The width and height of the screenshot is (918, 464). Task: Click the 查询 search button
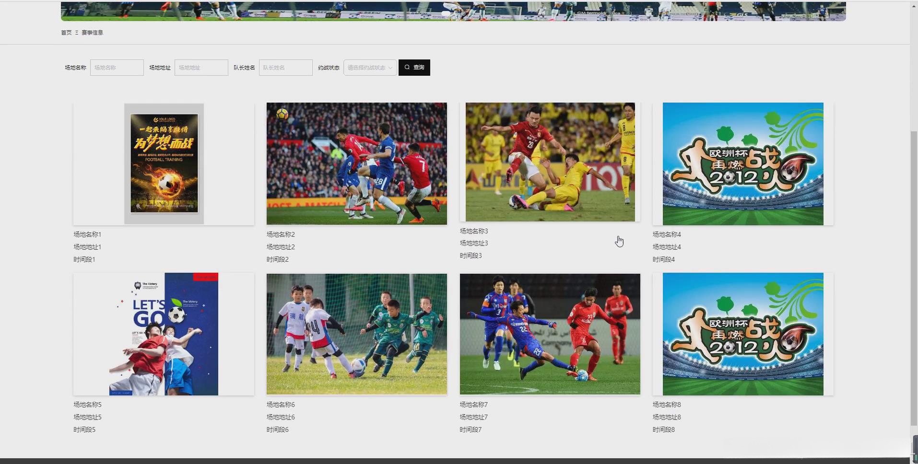(x=414, y=68)
